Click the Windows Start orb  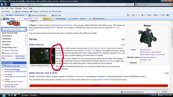(x=4, y=95)
